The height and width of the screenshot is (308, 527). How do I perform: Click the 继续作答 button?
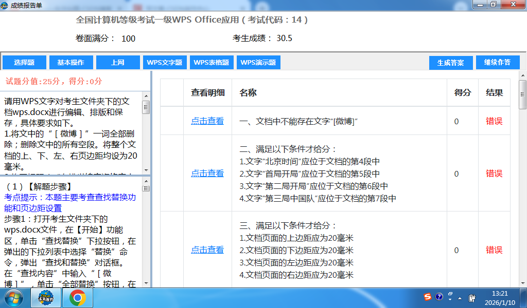click(498, 63)
